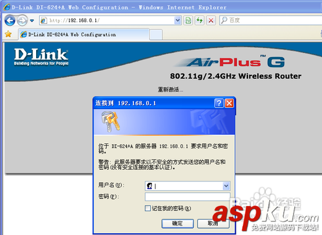Open Favorites with the star icon
The image size is (322, 235).
[8, 34]
